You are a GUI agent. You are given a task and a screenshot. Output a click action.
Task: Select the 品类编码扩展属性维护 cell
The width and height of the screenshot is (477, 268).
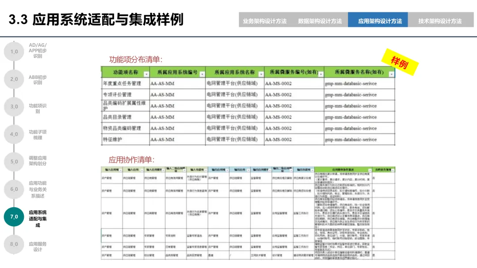pyautogui.click(x=125, y=106)
